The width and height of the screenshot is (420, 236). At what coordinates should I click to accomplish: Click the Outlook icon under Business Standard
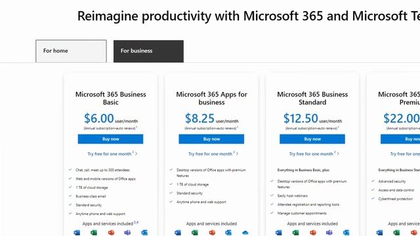click(x=346, y=233)
